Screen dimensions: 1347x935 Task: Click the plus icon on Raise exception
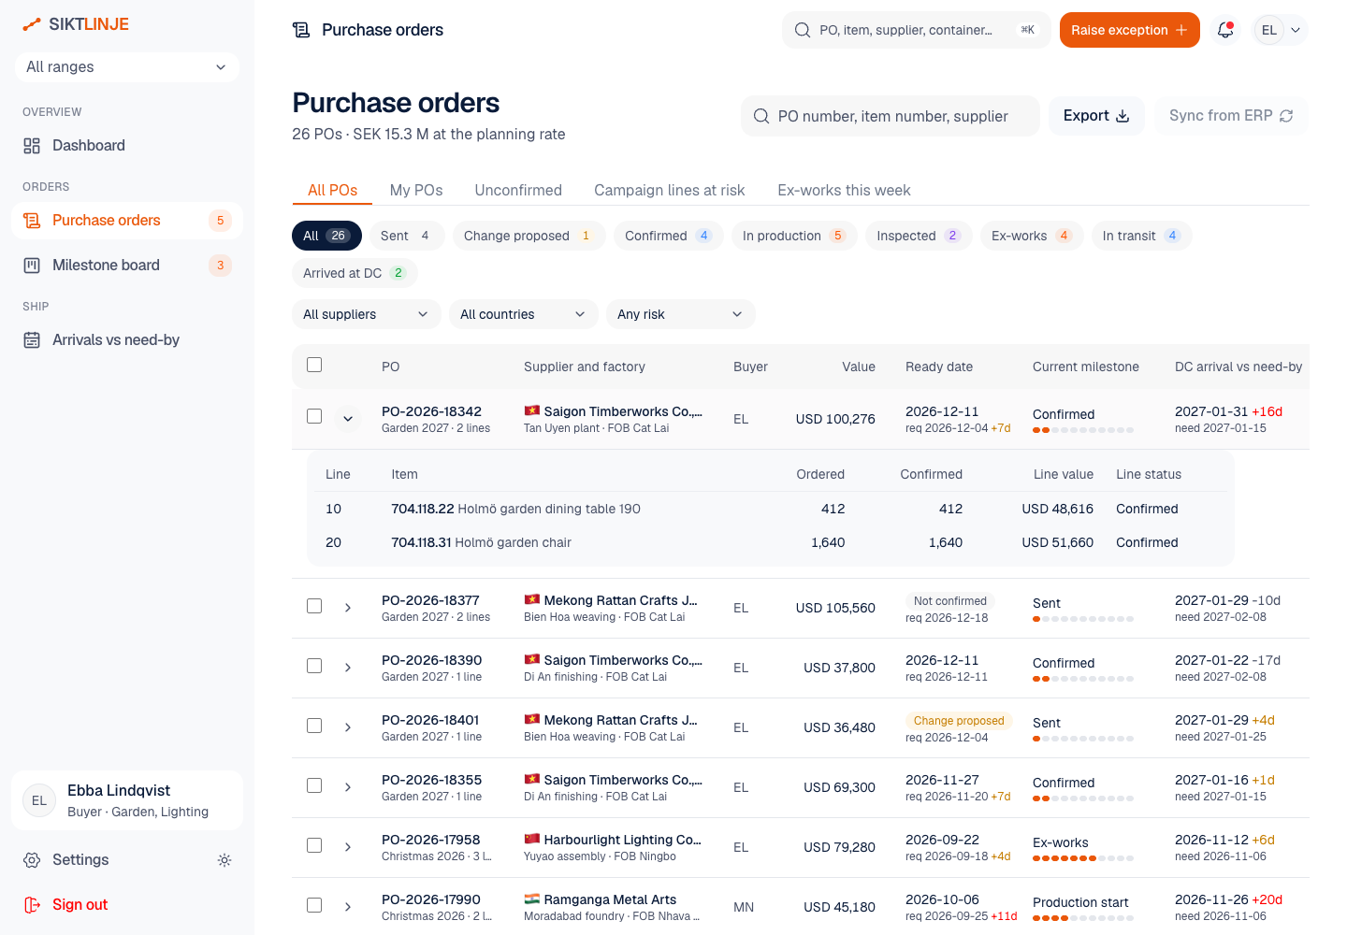(x=1181, y=30)
